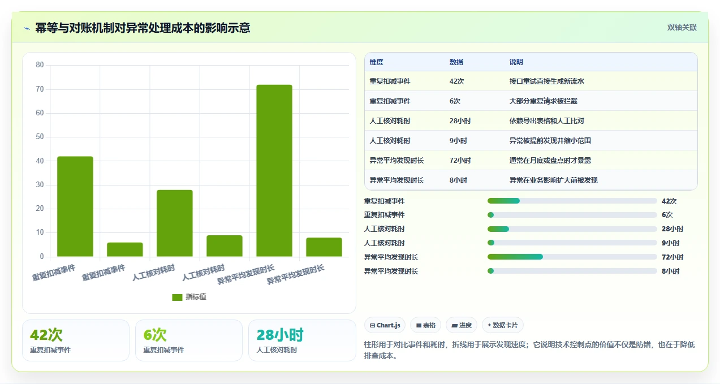The height and width of the screenshot is (384, 720).
Task: Select the 数据卡片 chip
Action: 502,325
